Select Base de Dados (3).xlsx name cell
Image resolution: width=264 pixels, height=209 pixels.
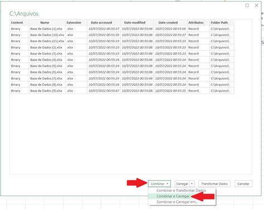pyautogui.click(x=46, y=53)
